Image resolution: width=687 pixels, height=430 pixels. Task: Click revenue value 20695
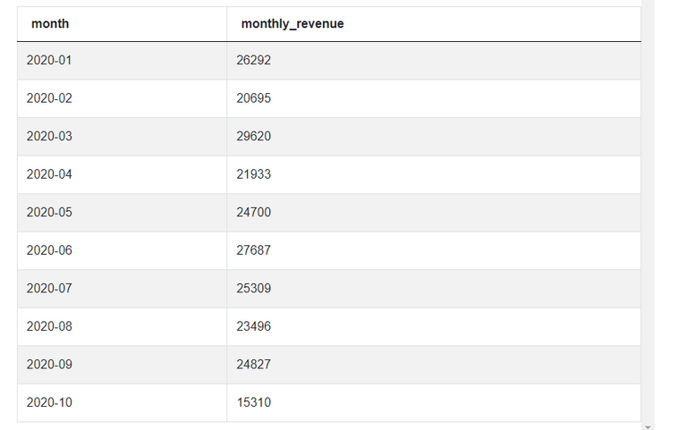(x=253, y=98)
